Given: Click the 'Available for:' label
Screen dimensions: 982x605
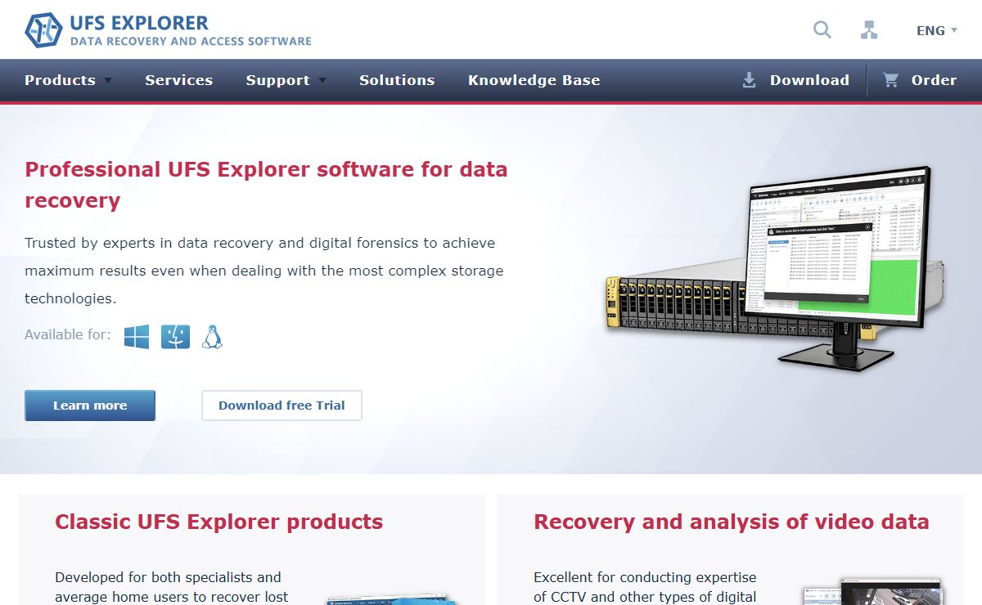Looking at the screenshot, I should pyautogui.click(x=68, y=334).
